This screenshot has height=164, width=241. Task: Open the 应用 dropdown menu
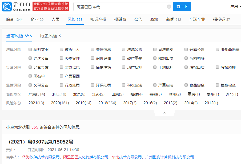(x=235, y=6)
